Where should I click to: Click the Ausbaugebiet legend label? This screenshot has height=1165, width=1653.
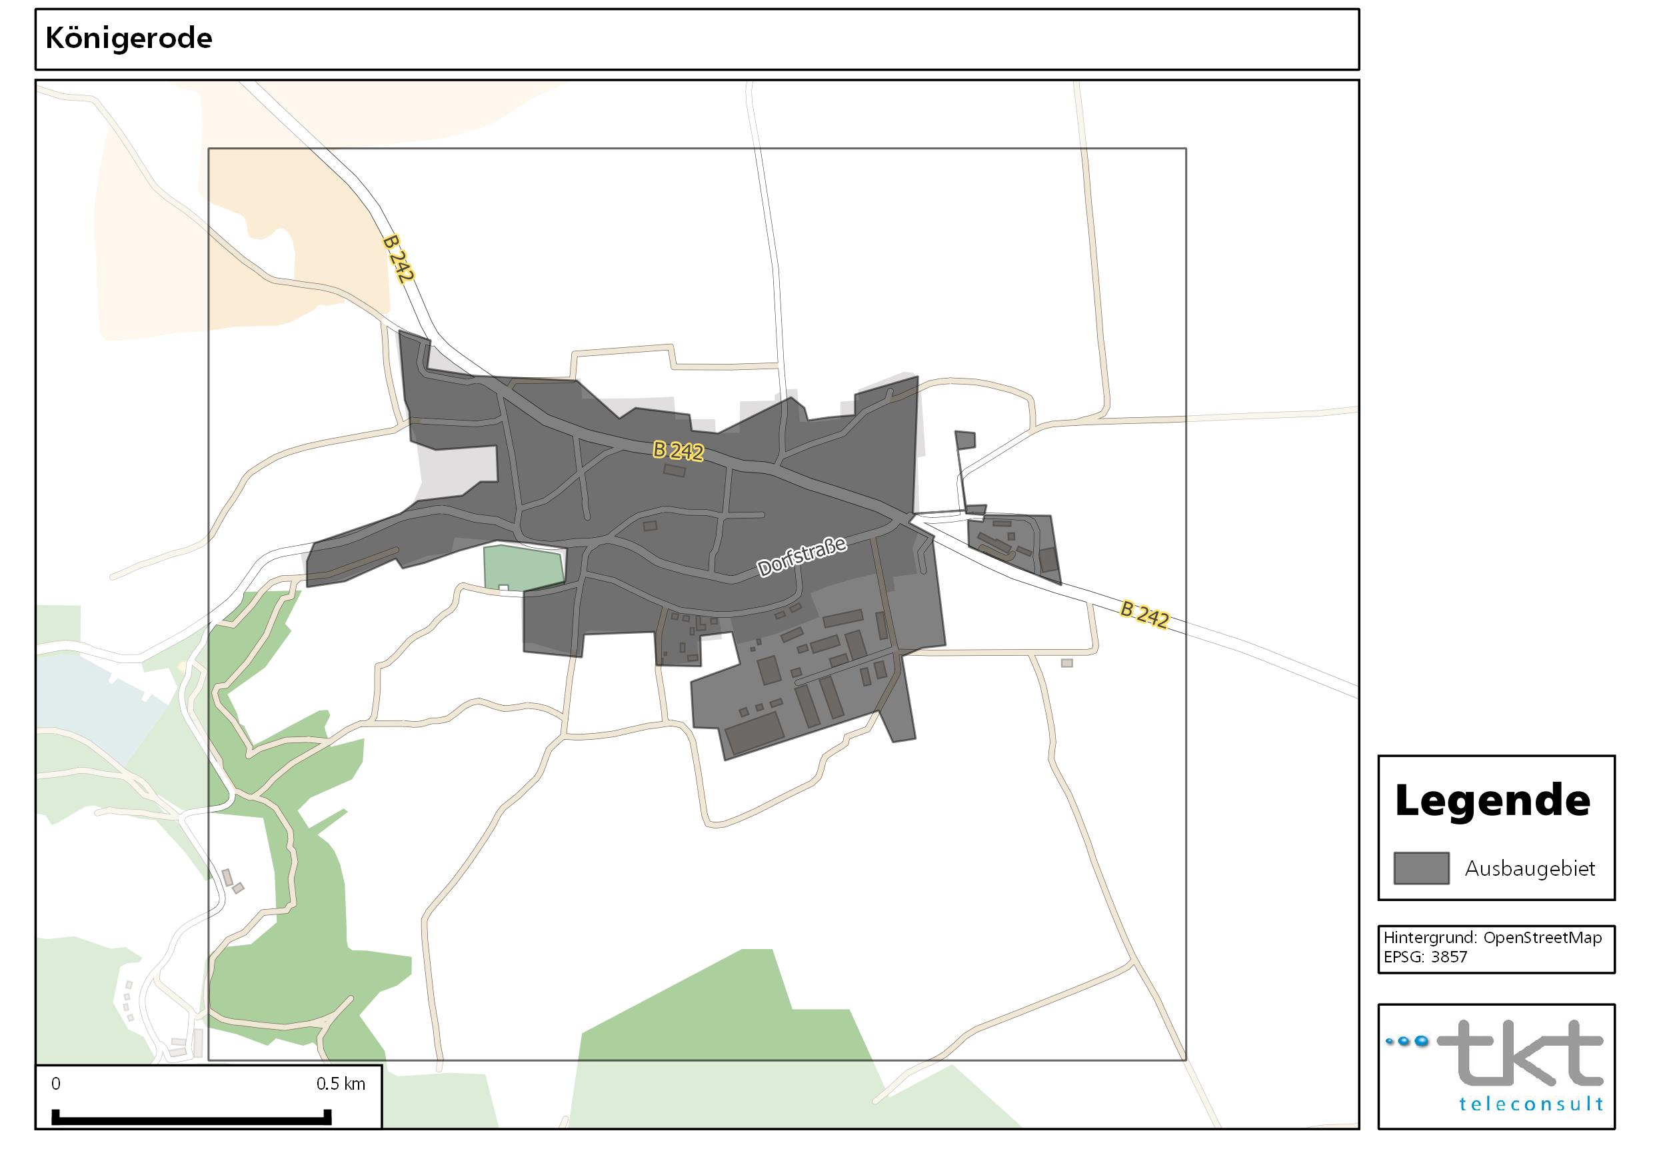pyautogui.click(x=1530, y=868)
